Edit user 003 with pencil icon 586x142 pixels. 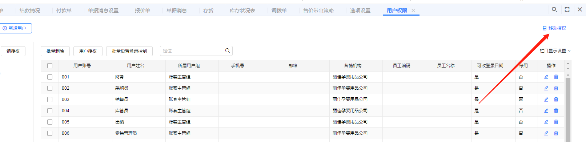coord(546,100)
